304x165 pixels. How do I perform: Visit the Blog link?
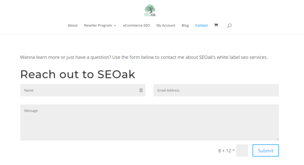click(185, 25)
